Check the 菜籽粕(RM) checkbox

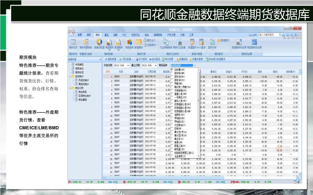tap(172, 73)
